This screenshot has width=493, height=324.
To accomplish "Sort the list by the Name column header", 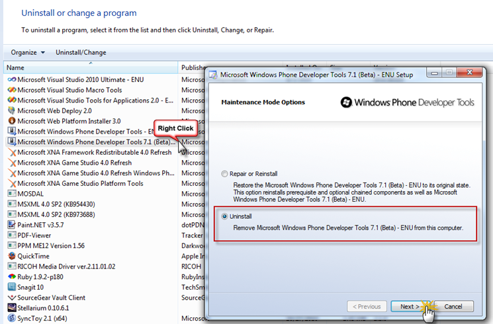I will point(91,67).
